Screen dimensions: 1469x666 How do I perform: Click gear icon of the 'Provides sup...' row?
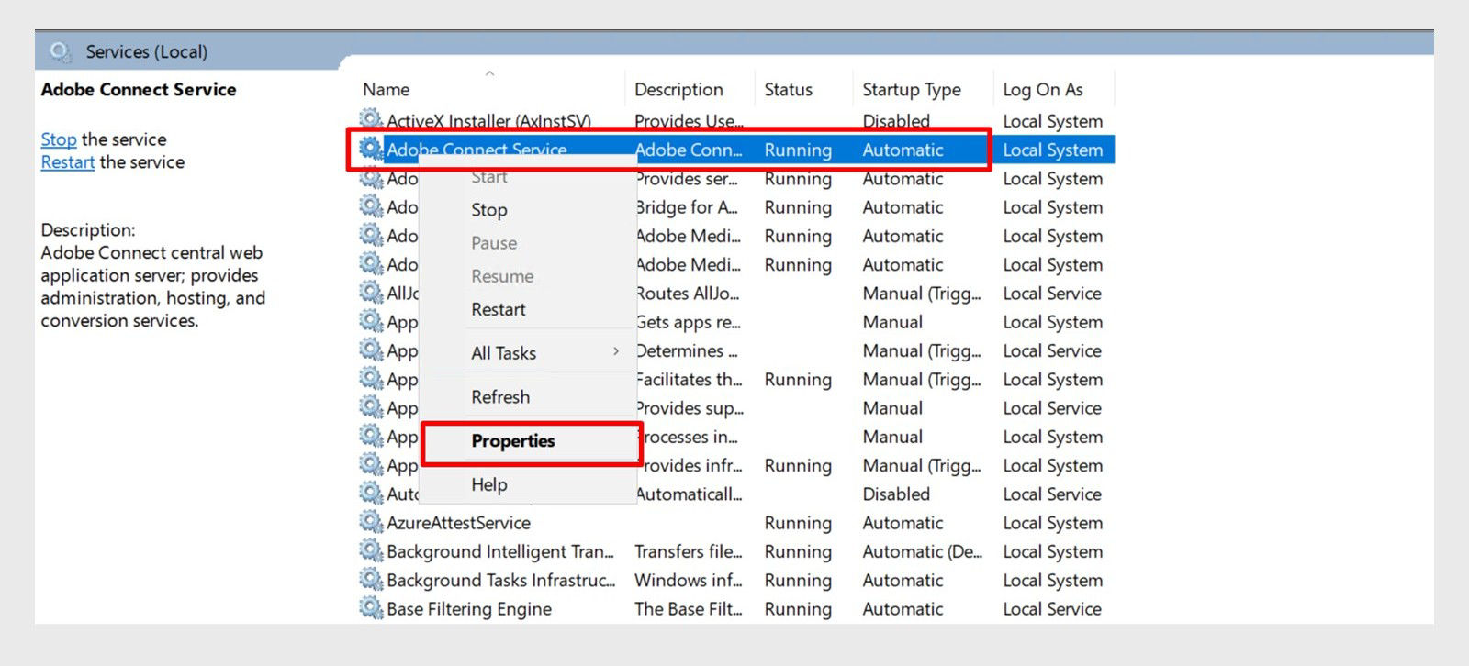pyautogui.click(x=371, y=407)
